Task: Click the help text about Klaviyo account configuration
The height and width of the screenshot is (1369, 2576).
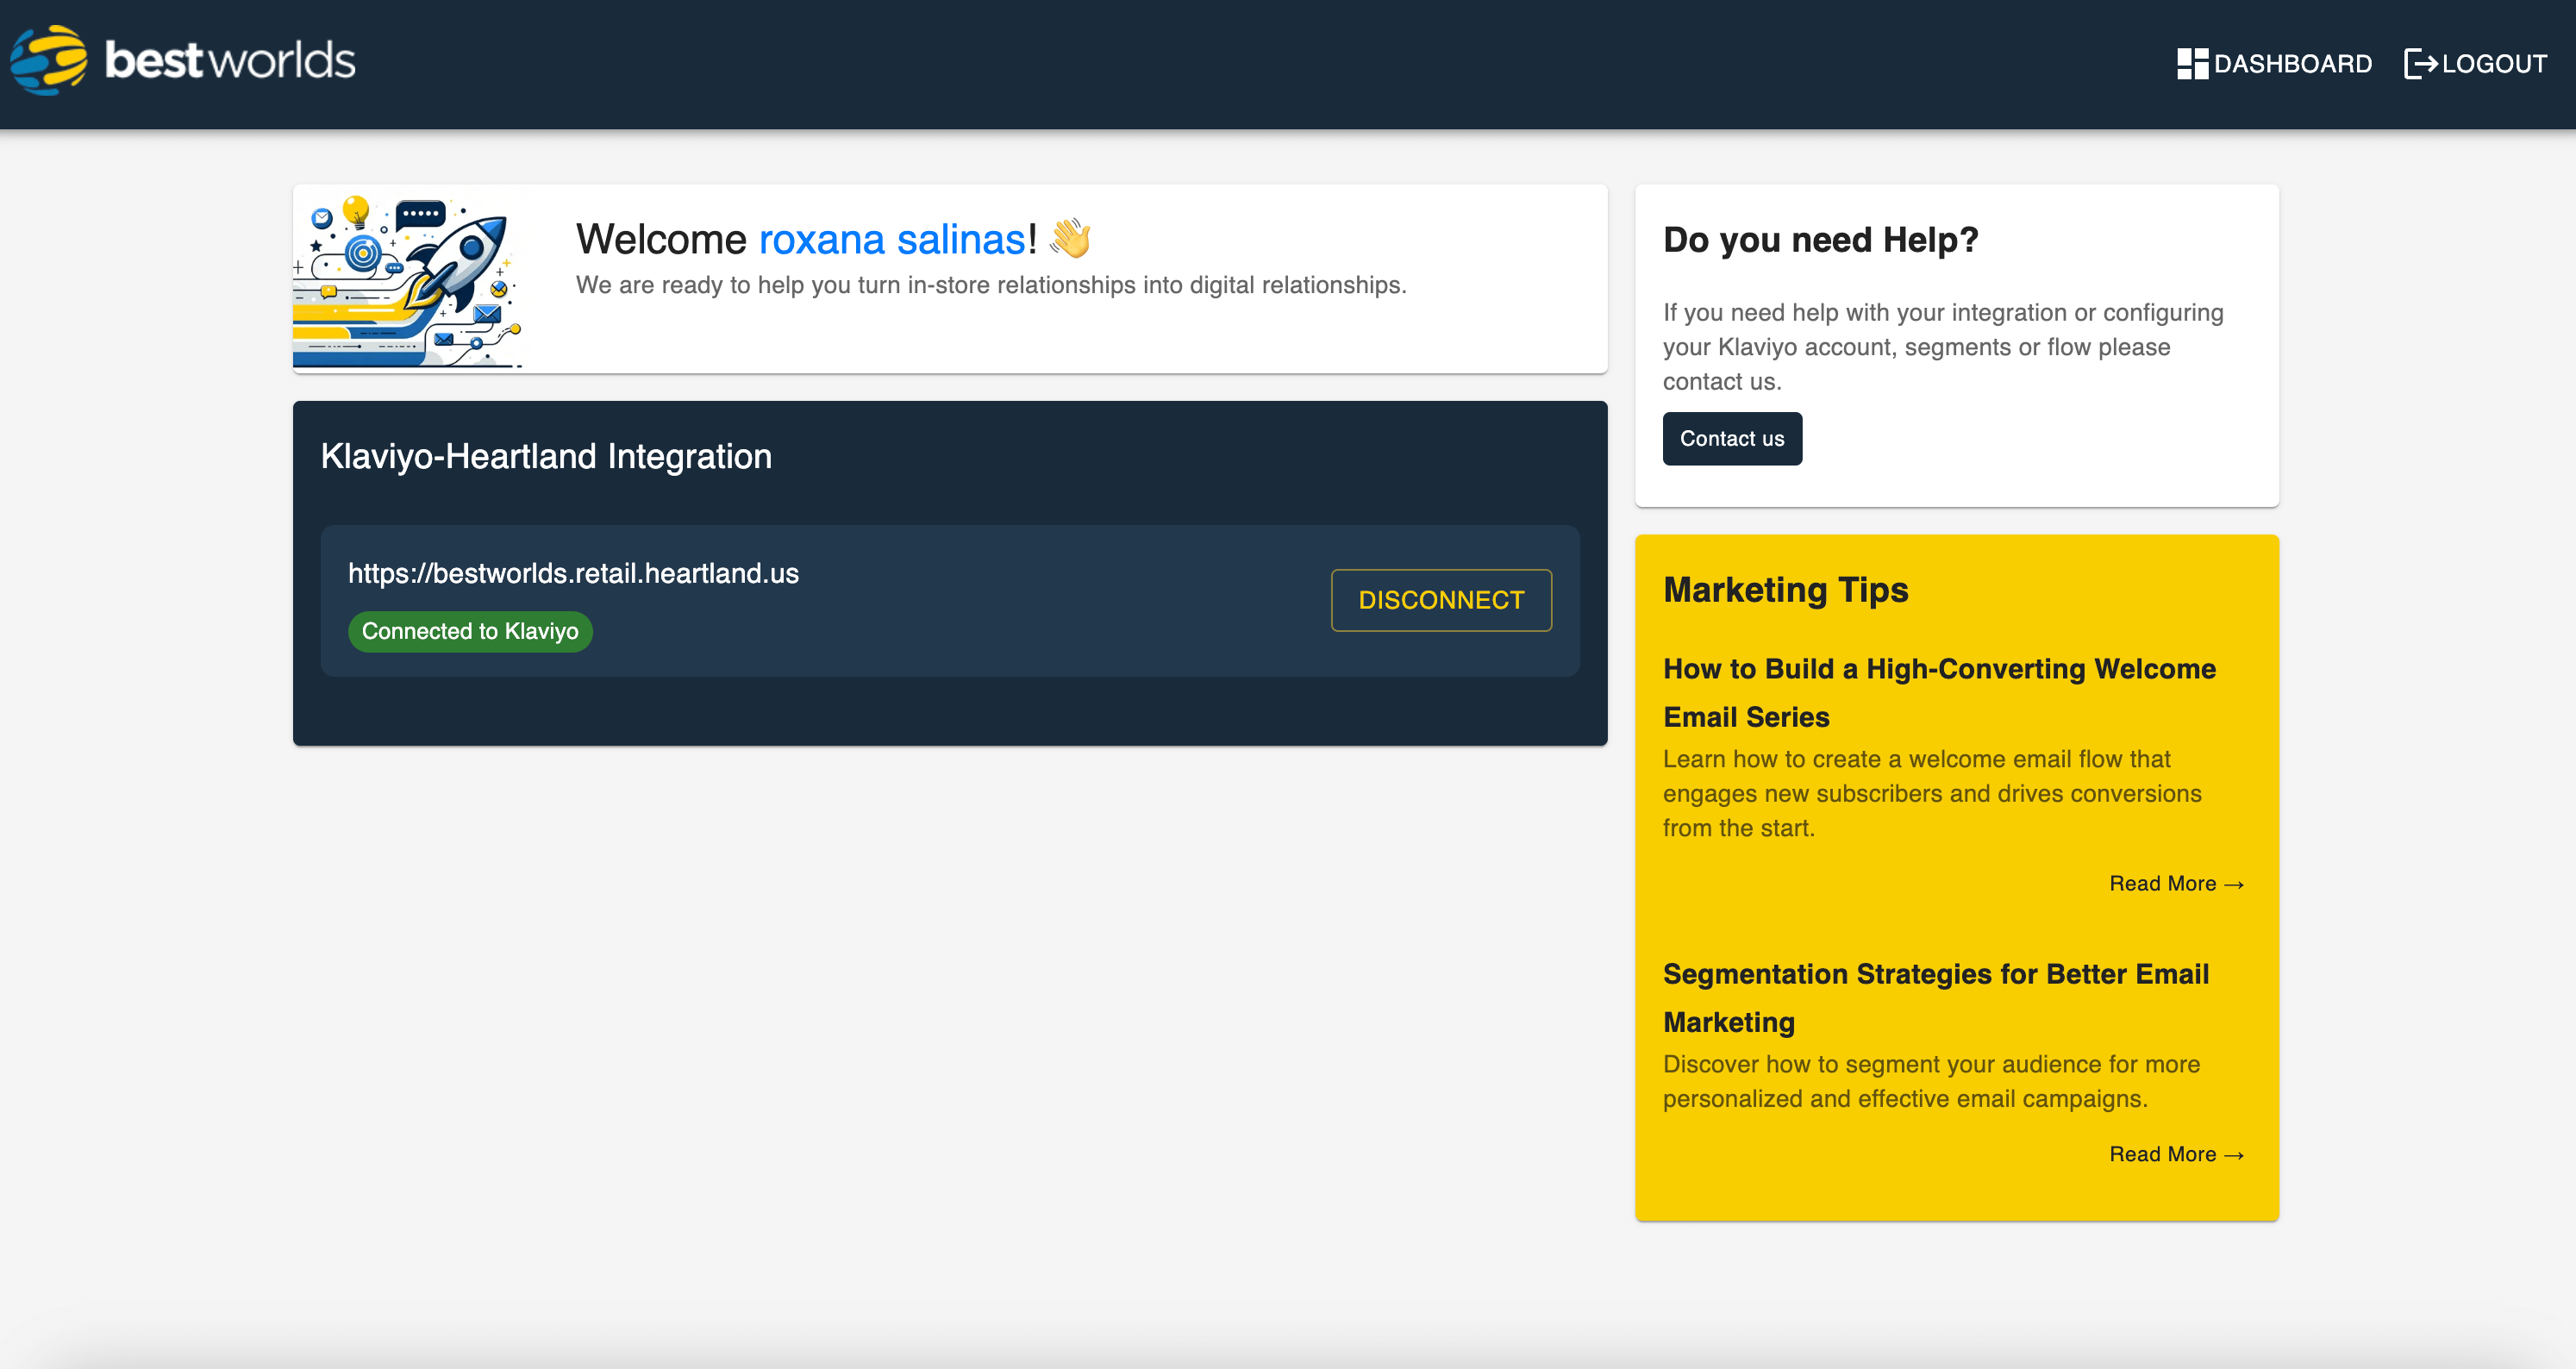Action: click(1943, 347)
